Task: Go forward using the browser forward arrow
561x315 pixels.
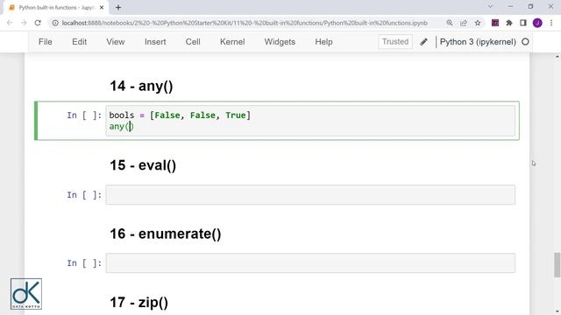Action: pyautogui.click(x=24, y=23)
